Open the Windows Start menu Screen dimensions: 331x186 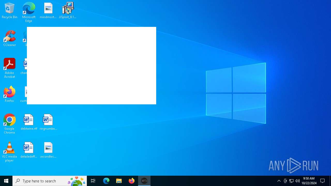(6, 181)
